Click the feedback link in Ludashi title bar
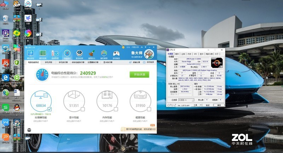The image size is (283, 153). click(135, 47)
